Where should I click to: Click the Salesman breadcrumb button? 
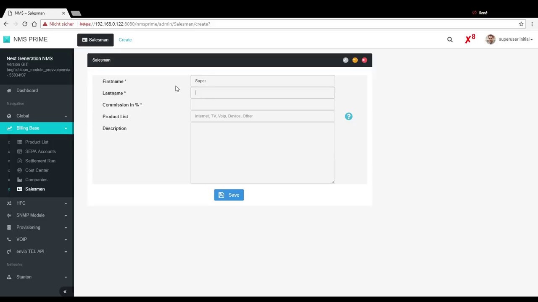tap(95, 40)
